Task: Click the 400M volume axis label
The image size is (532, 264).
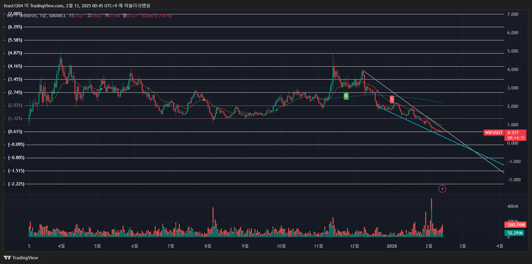Action: coord(513,206)
